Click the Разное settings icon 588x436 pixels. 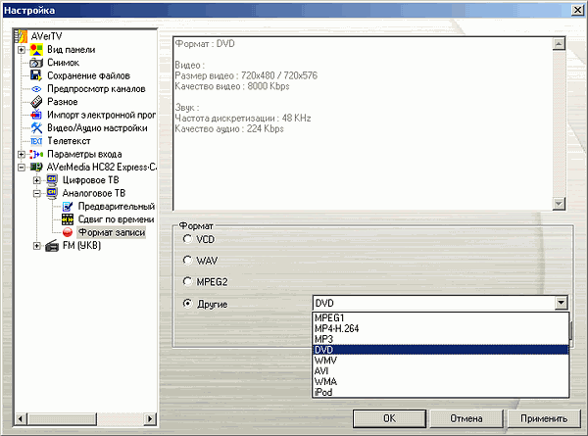pos(37,102)
